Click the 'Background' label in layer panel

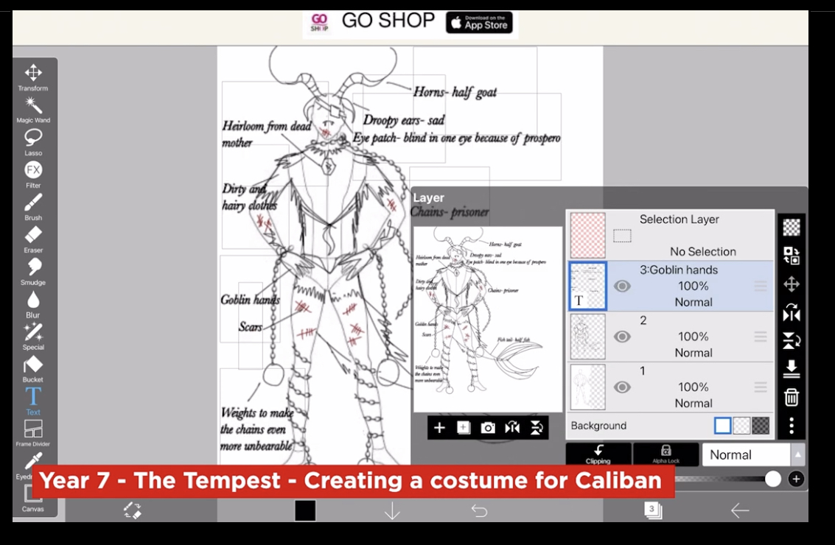[598, 426]
